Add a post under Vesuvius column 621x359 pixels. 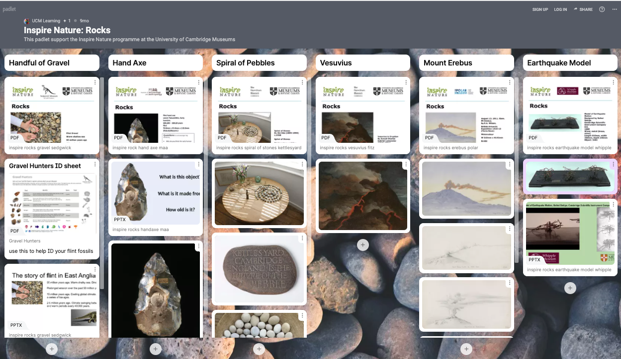363,244
